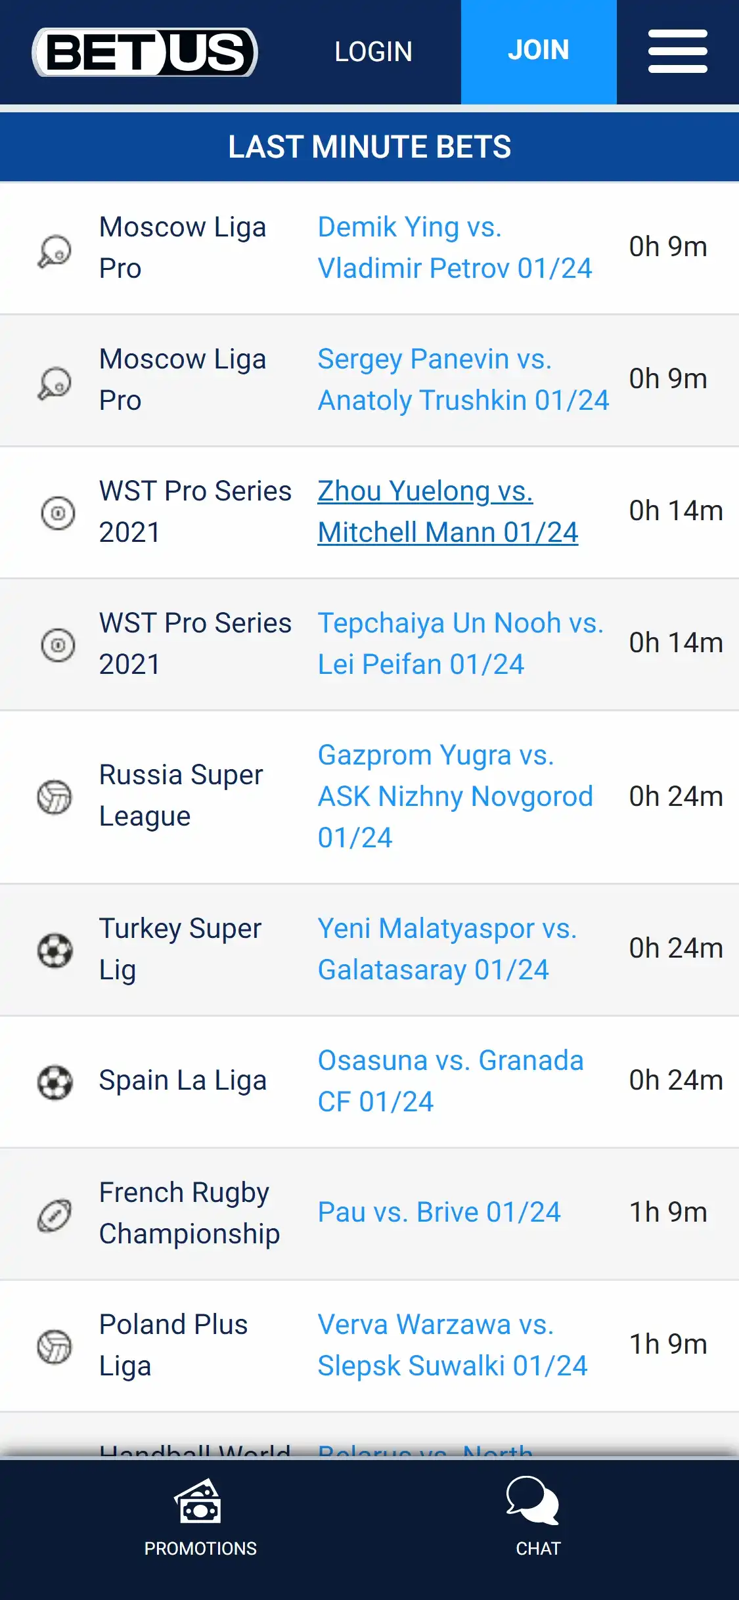Image resolution: width=739 pixels, height=1600 pixels.
Task: Open Tepchaiya Un Nooh vs. Lei Peifan
Action: pyautogui.click(x=460, y=644)
